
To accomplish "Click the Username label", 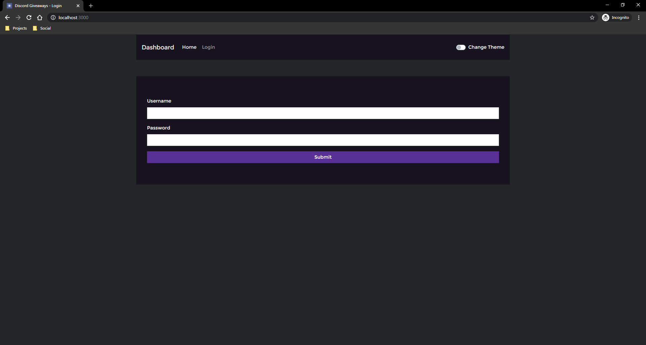I will point(159,101).
